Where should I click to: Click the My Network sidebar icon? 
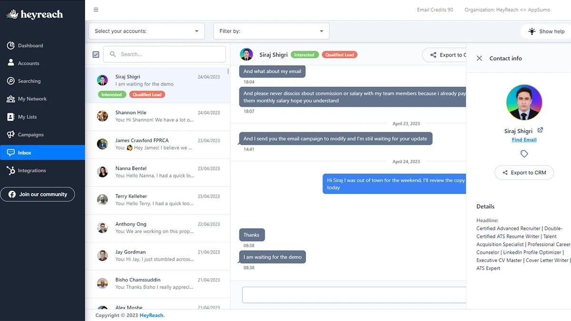(x=10, y=98)
